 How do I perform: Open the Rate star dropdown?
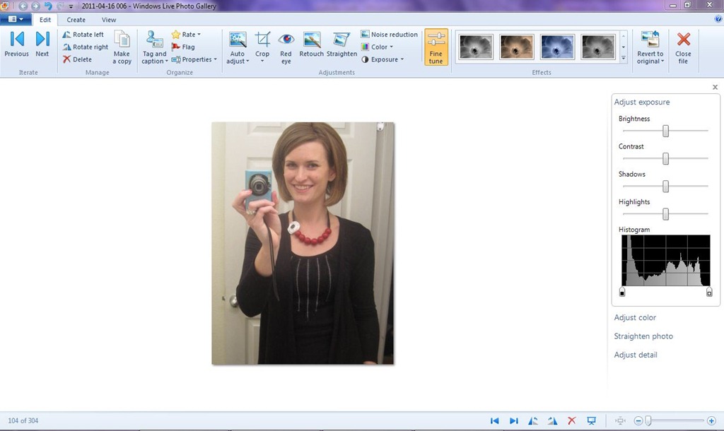pos(186,35)
